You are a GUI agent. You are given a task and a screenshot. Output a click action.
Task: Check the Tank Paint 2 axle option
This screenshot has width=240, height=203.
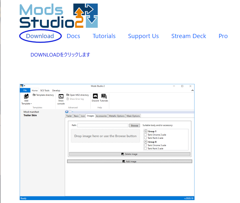click(x=145, y=138)
